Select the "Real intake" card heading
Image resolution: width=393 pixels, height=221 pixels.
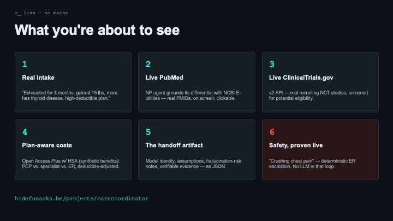[38, 77]
